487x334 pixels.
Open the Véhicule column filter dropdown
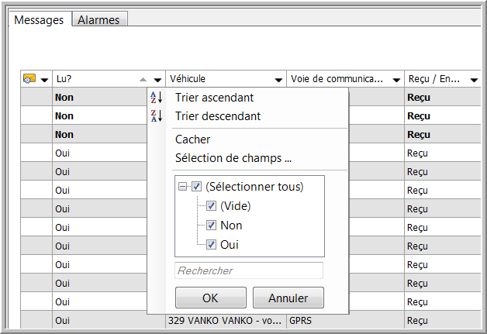coord(278,79)
